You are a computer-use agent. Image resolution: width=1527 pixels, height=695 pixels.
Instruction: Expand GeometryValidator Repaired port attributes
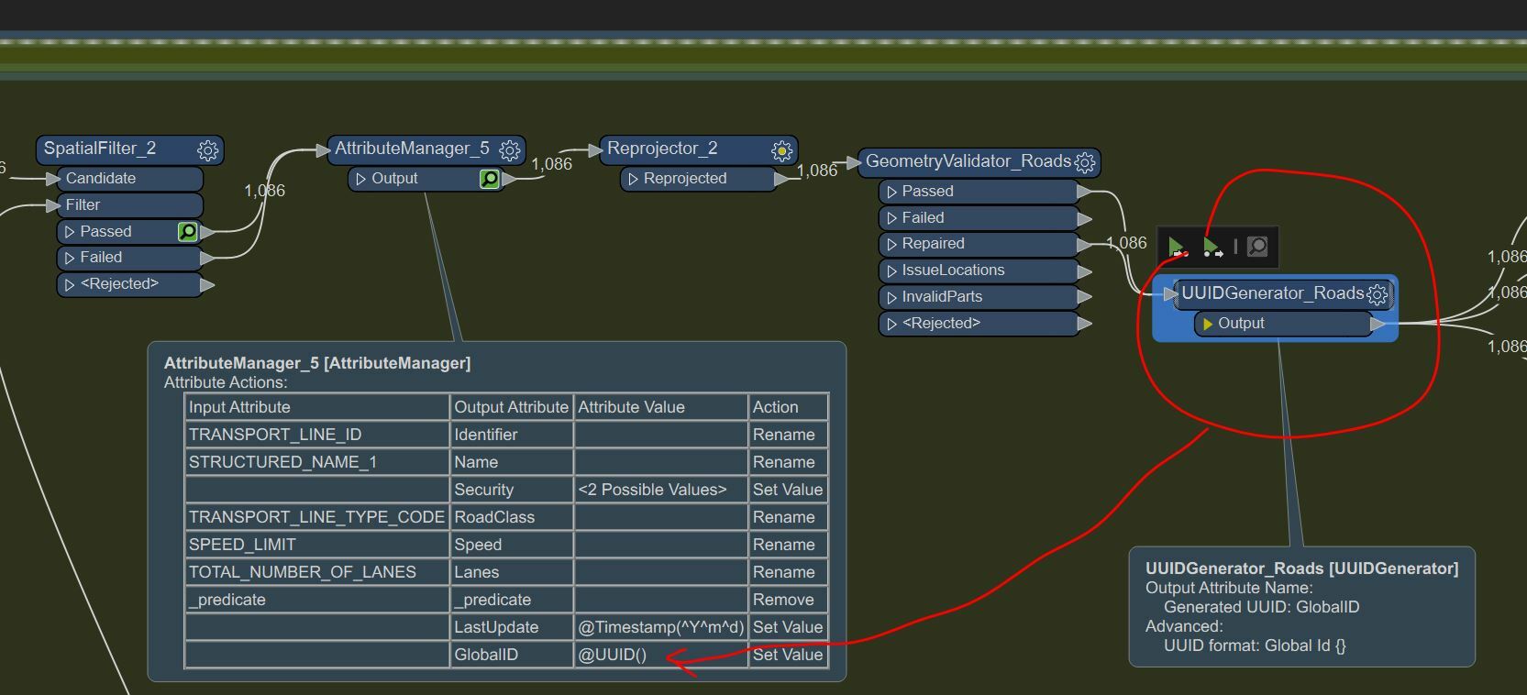(x=891, y=244)
